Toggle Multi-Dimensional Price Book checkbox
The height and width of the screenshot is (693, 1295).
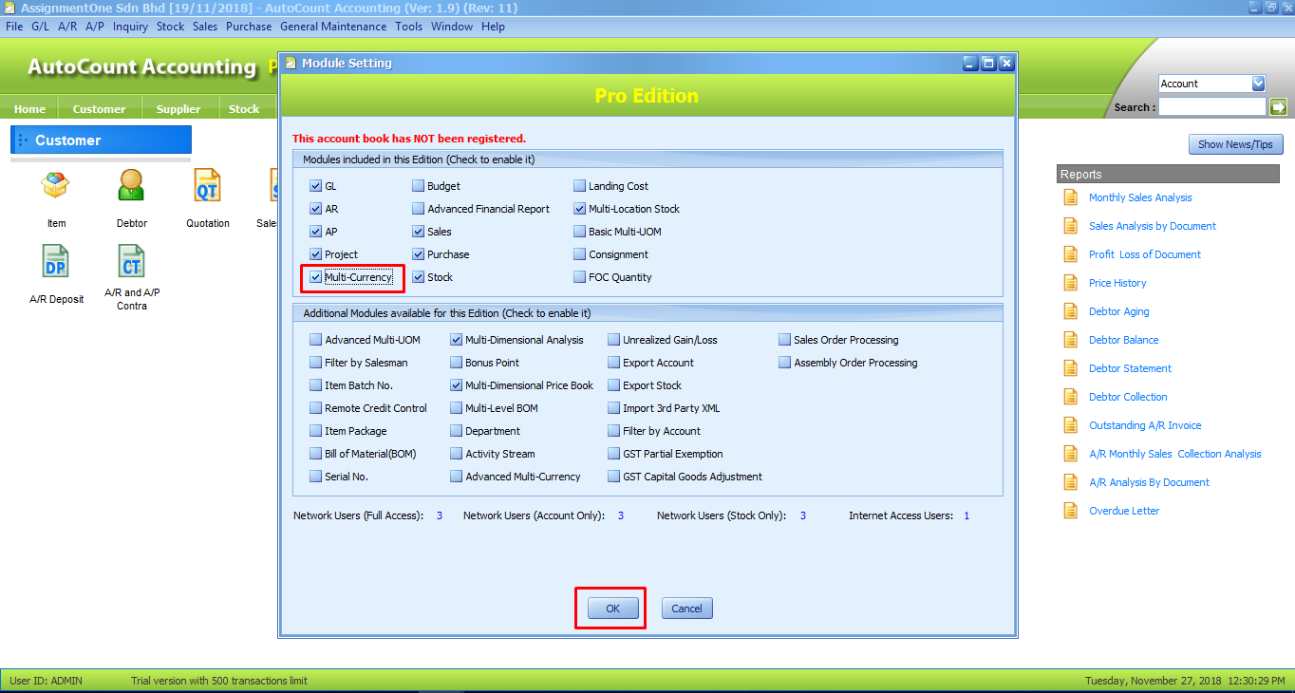pyautogui.click(x=457, y=385)
